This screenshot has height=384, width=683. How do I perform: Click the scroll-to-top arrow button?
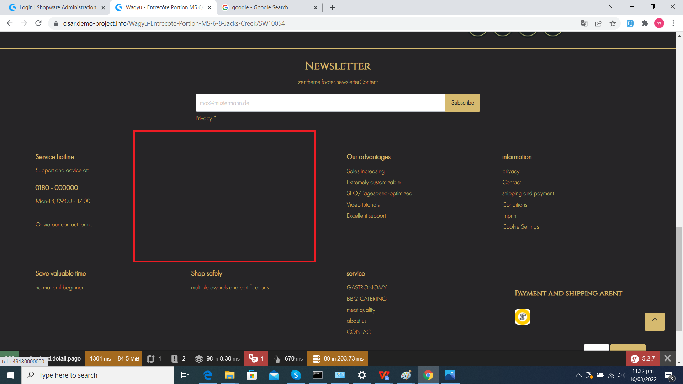(x=655, y=322)
